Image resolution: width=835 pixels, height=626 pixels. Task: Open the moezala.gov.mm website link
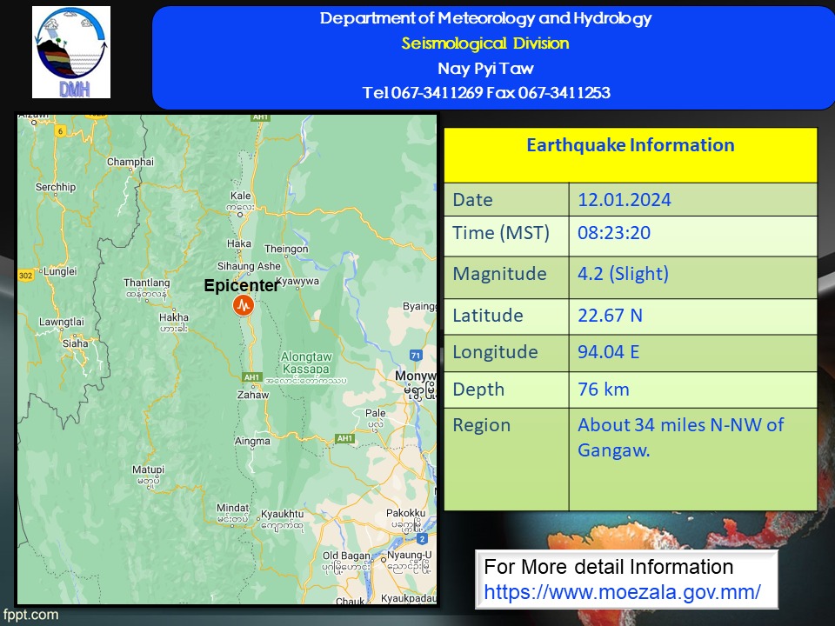[622, 592]
